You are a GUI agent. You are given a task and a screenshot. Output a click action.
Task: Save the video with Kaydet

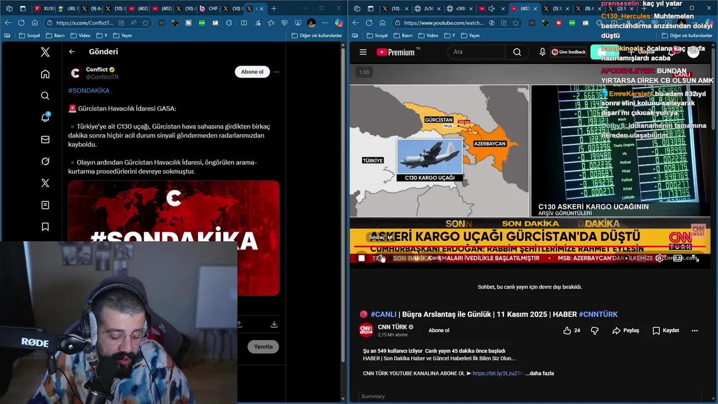click(666, 330)
